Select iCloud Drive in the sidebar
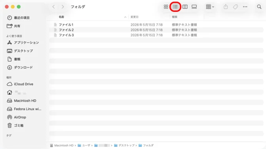 (20, 84)
